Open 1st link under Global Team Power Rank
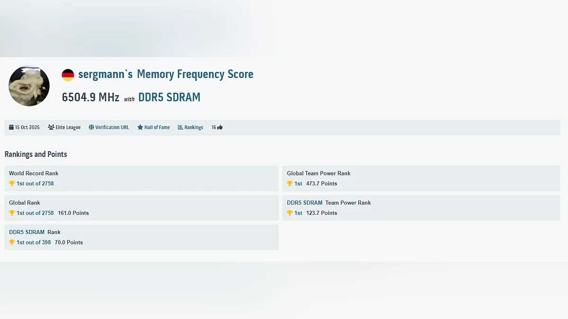 298,183
